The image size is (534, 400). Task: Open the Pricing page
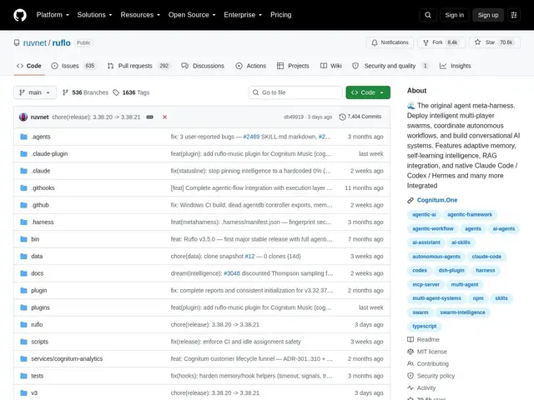pyautogui.click(x=280, y=15)
